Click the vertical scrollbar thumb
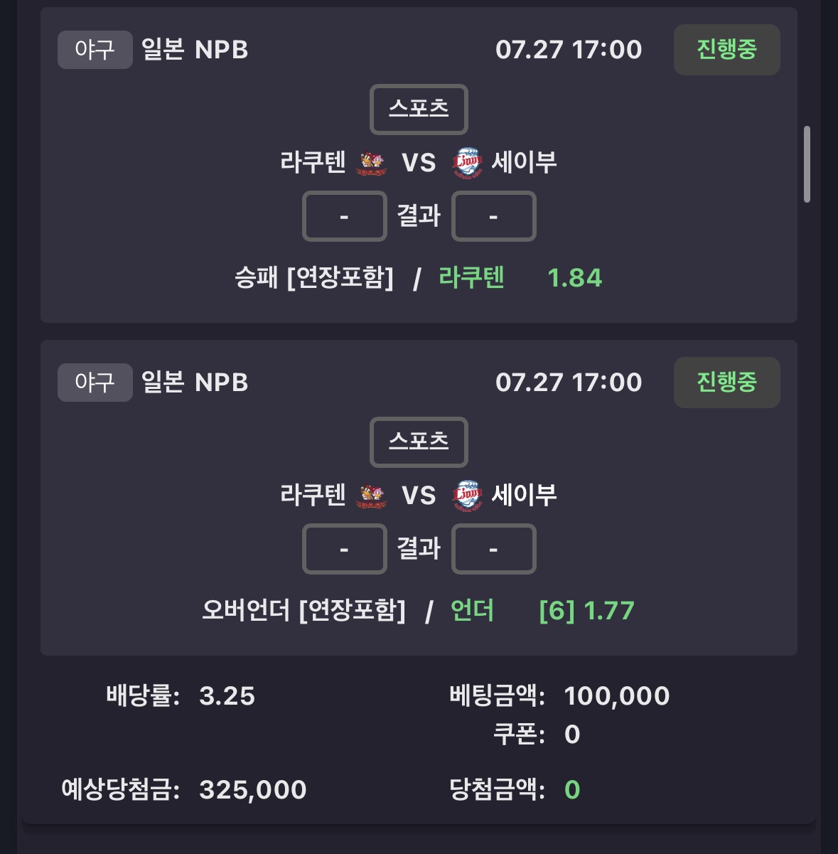 [807, 164]
